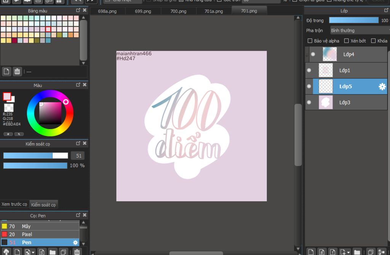Duplicate the selected brush
Viewport: 390px width, 255px height.
point(64,252)
